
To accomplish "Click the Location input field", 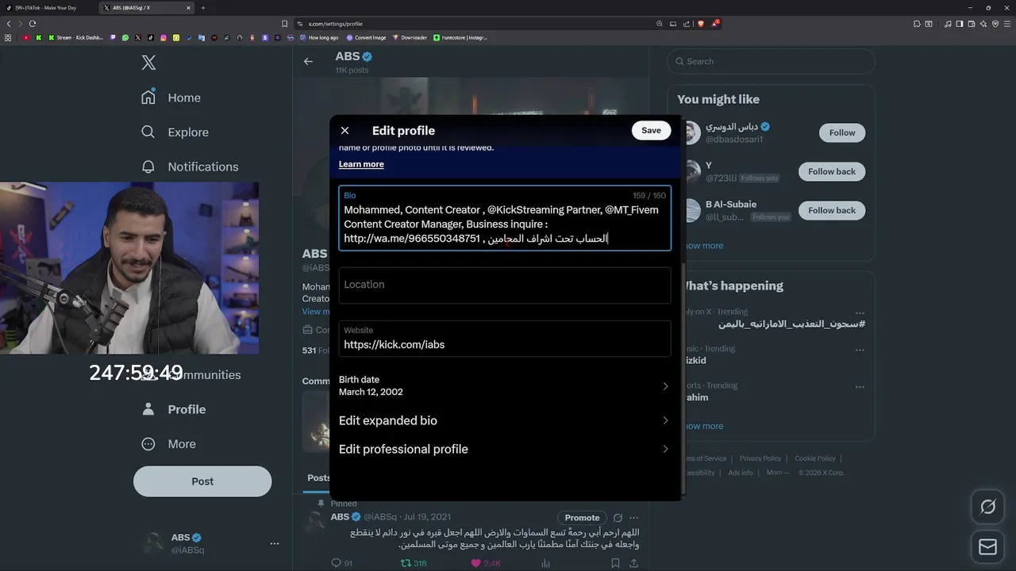I will 505,285.
